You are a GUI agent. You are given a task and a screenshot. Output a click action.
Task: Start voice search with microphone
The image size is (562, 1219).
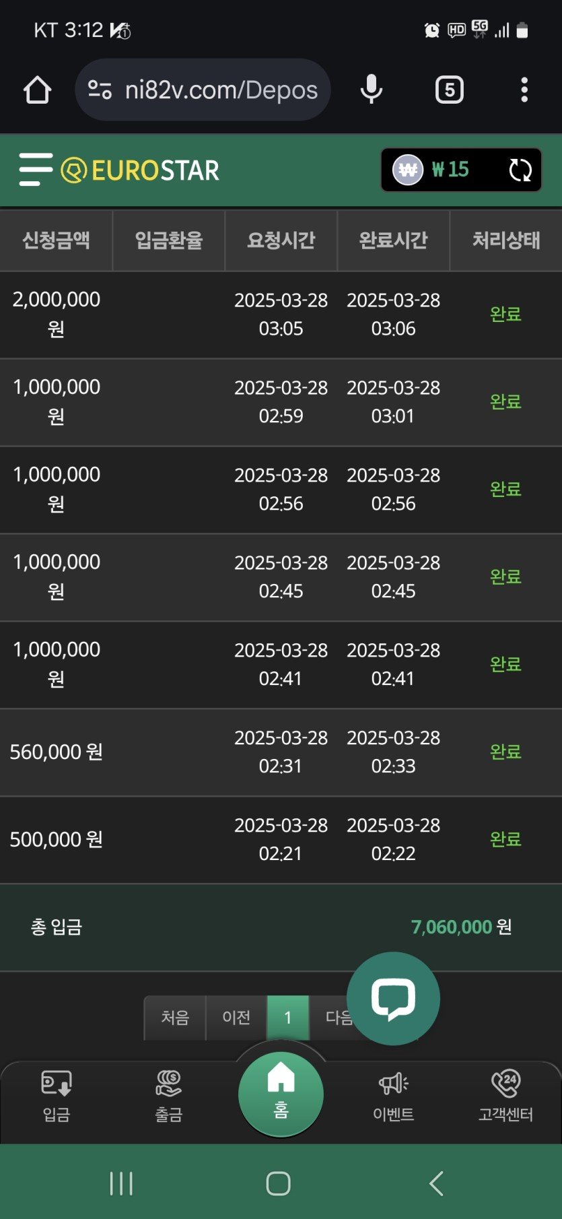371,90
